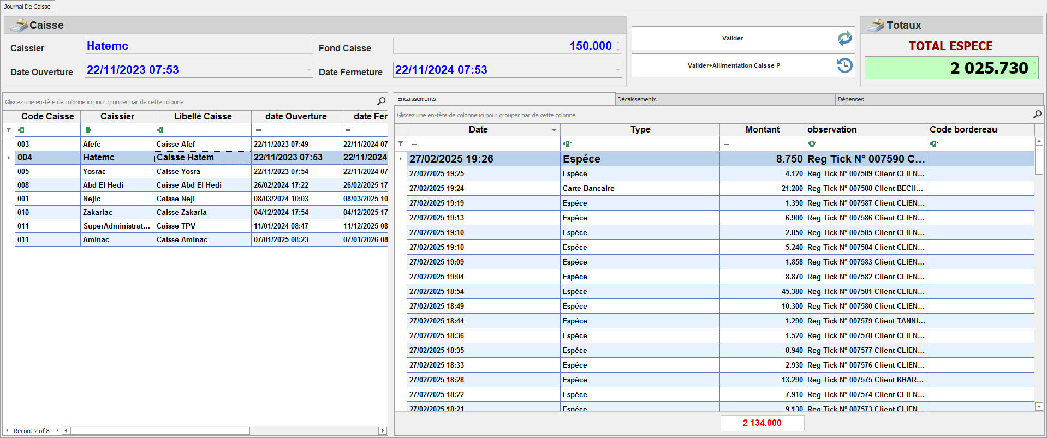
Task: Click the search magnifier in left grid panel
Action: coord(381,101)
